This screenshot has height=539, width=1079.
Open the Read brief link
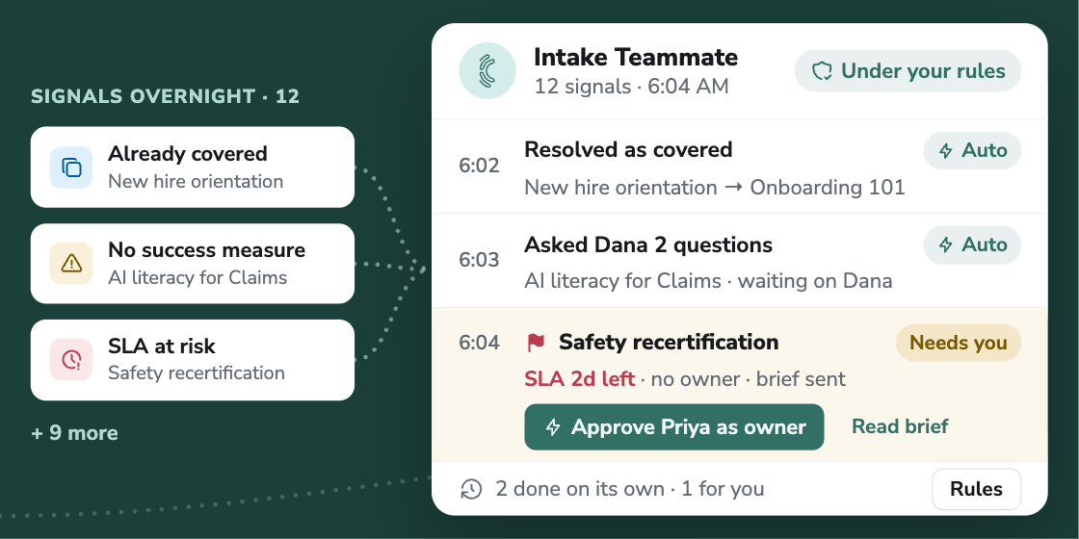coord(900,427)
